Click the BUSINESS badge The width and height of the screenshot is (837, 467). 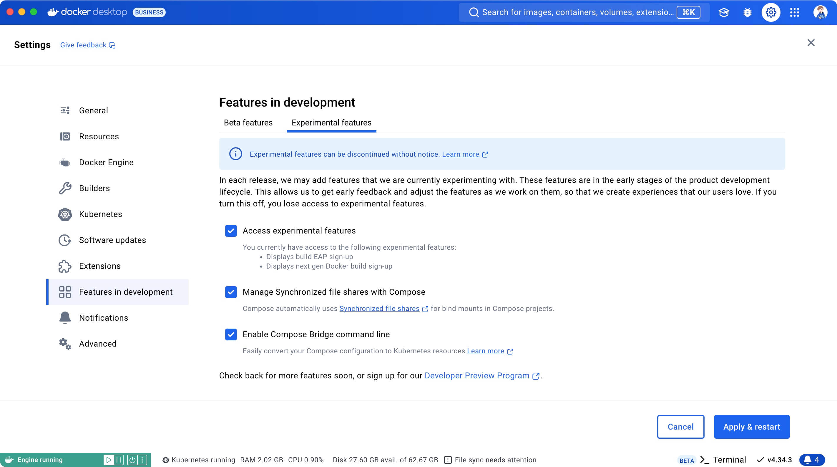coord(149,12)
